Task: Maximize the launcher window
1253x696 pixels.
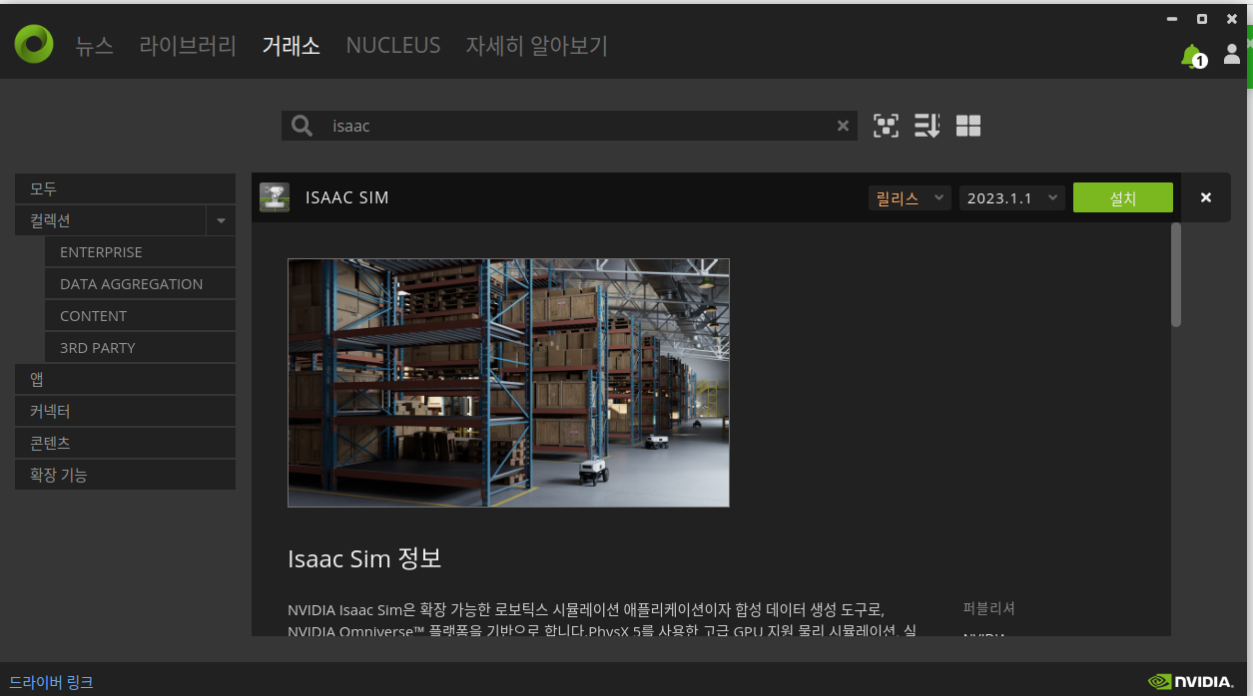Action: click(x=1202, y=19)
